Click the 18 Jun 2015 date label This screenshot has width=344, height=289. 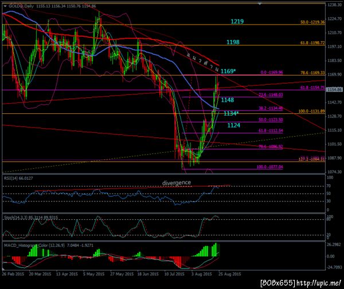[x=148, y=274]
